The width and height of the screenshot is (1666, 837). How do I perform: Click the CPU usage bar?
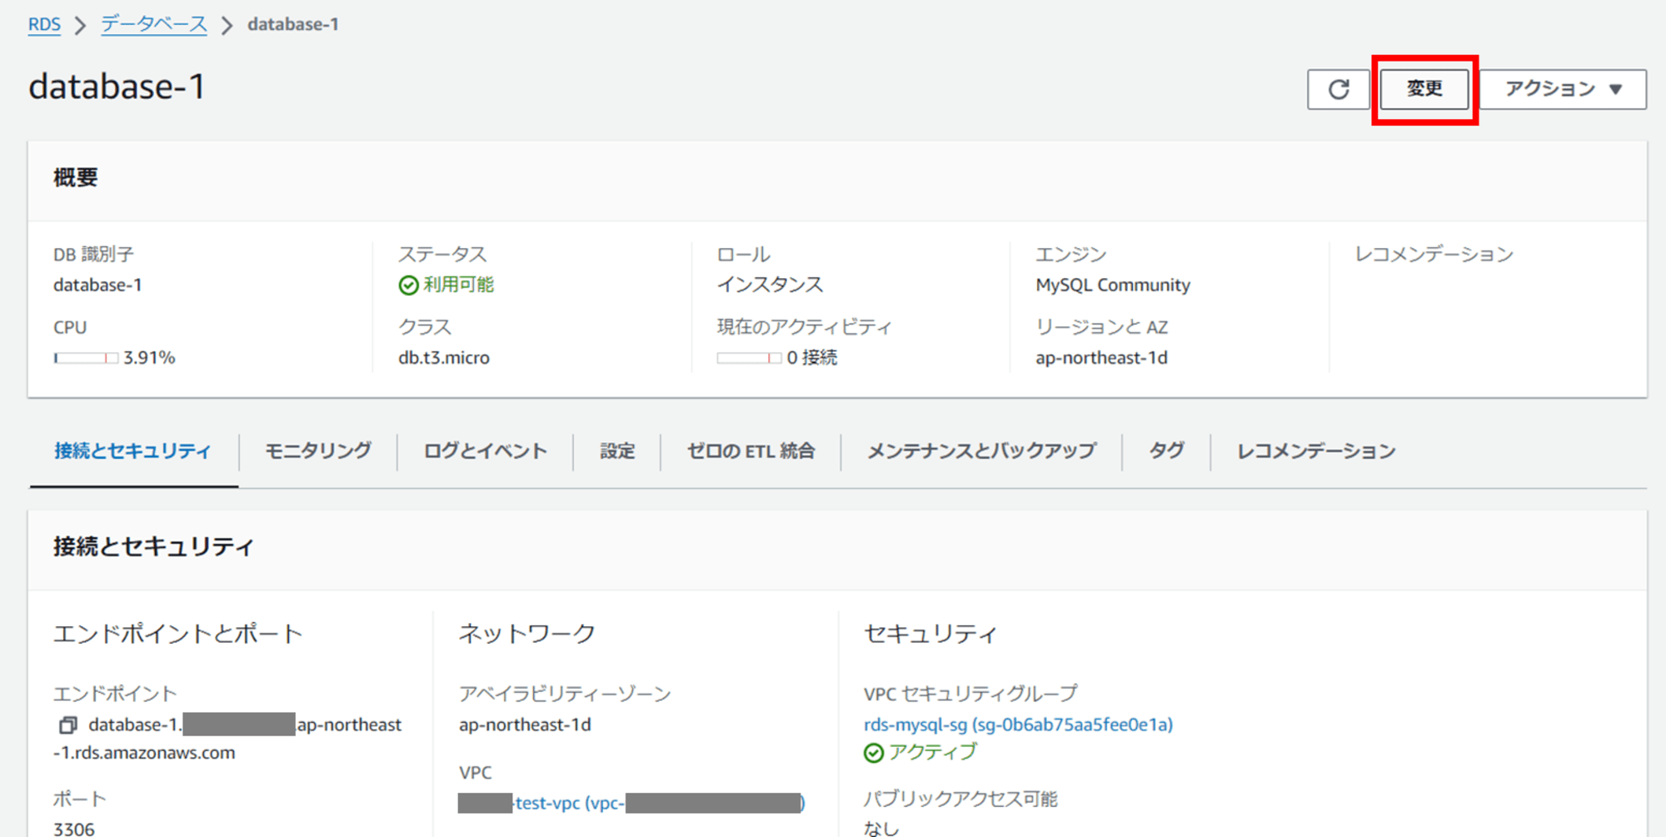click(x=86, y=358)
